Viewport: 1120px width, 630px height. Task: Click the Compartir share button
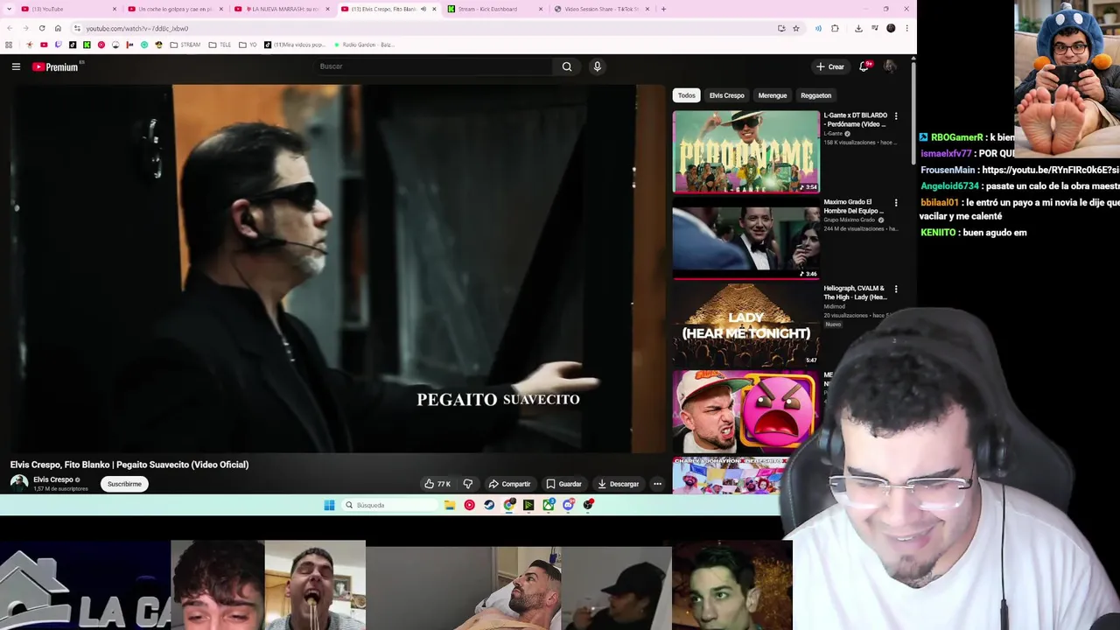tap(509, 484)
